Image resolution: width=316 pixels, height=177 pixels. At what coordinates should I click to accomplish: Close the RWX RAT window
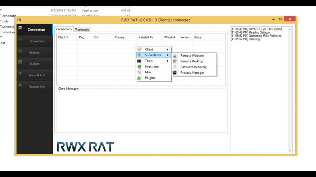(x=289, y=19)
